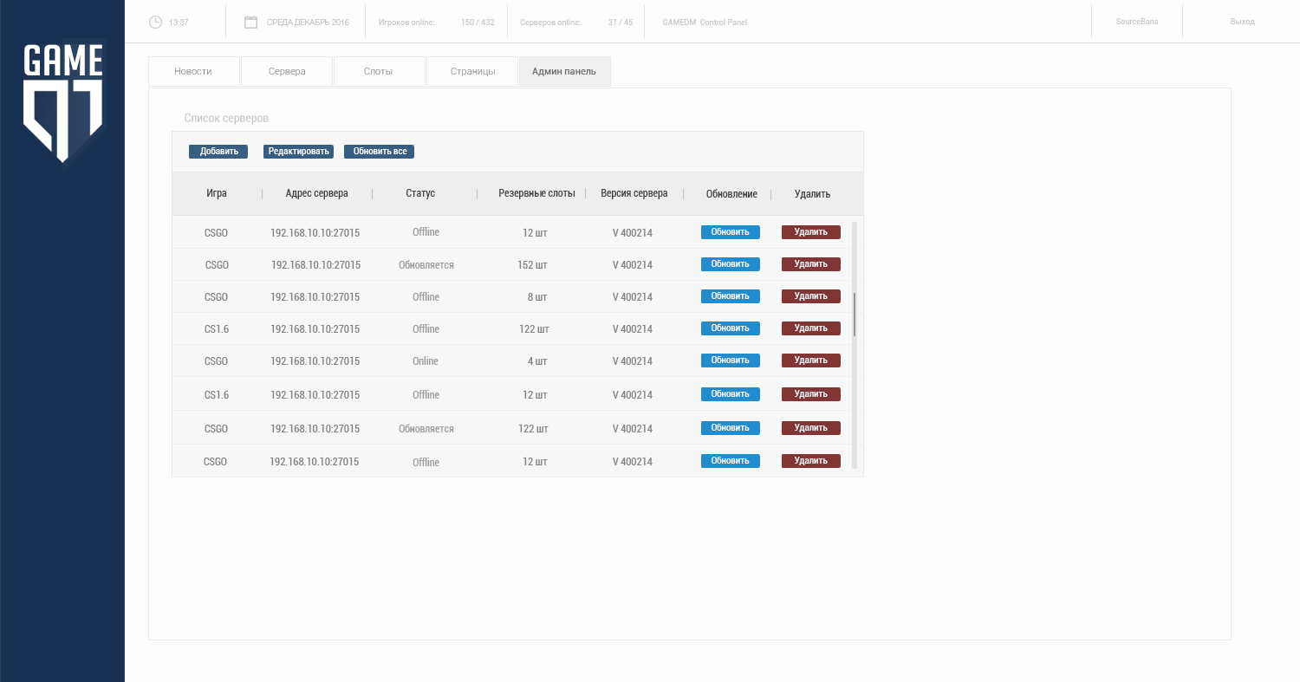1300x682 pixels.
Task: Go to the Страницы tab
Action: coord(472,71)
